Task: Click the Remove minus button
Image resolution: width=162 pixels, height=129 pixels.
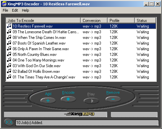Action: click(113, 99)
